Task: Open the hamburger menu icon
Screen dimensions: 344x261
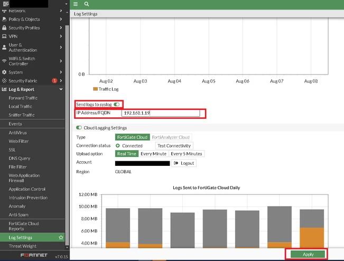Action: tap(76, 4)
